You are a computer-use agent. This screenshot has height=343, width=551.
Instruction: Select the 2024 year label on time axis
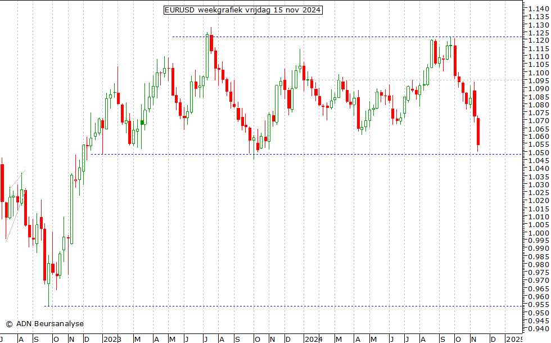(x=314, y=339)
